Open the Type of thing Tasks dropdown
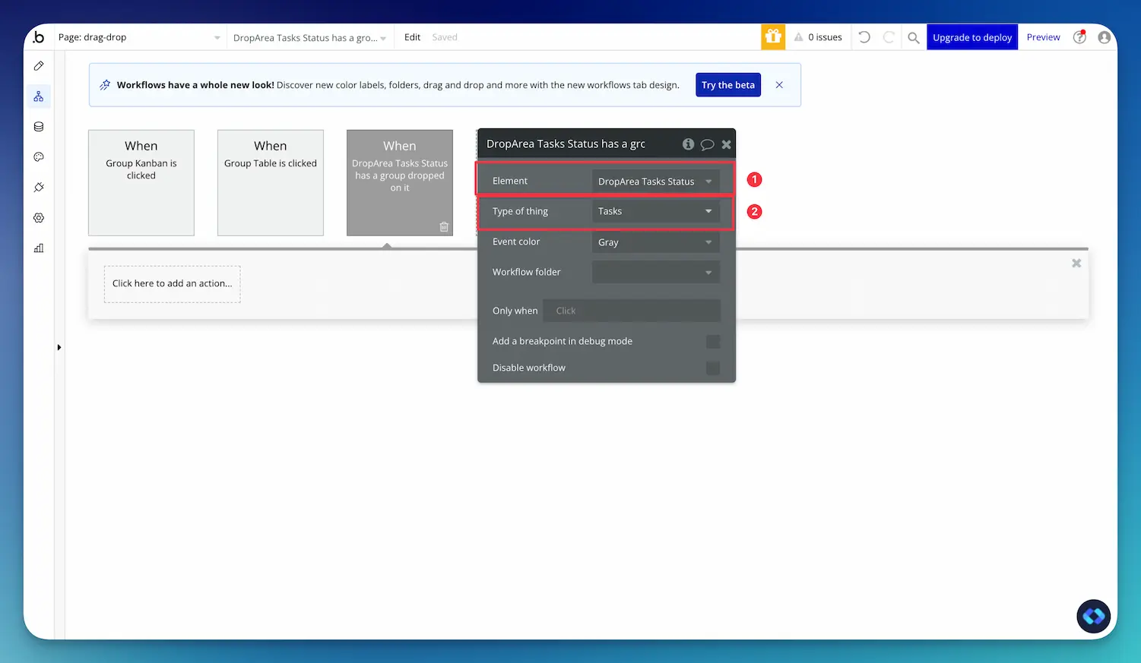The height and width of the screenshot is (663, 1141). [655, 211]
